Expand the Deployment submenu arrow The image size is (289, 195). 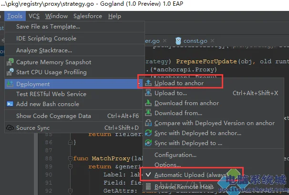[x=139, y=84]
